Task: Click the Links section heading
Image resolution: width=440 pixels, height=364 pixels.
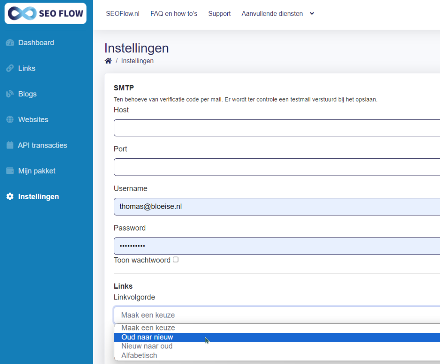Action: [x=123, y=286]
